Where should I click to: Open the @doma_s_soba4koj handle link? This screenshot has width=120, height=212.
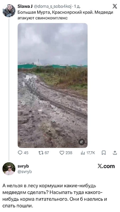point(52,6)
